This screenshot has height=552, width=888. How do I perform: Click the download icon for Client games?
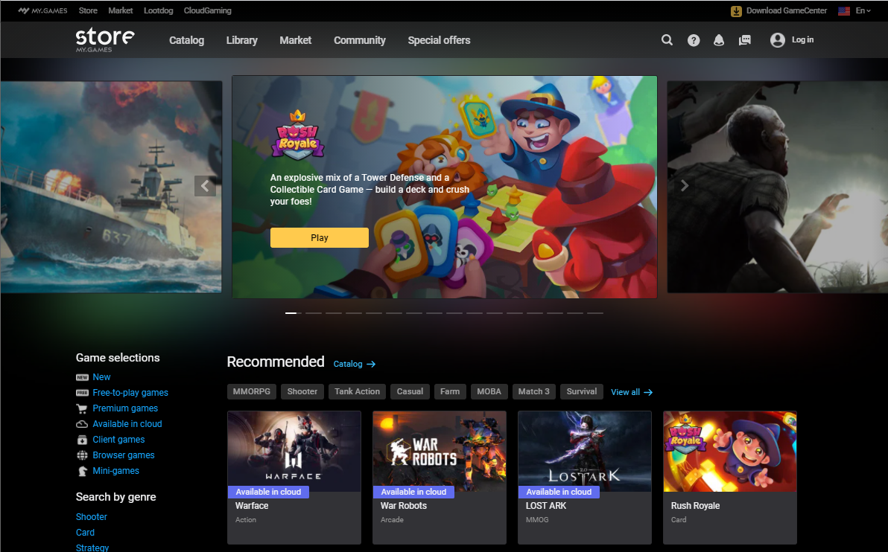tap(82, 440)
